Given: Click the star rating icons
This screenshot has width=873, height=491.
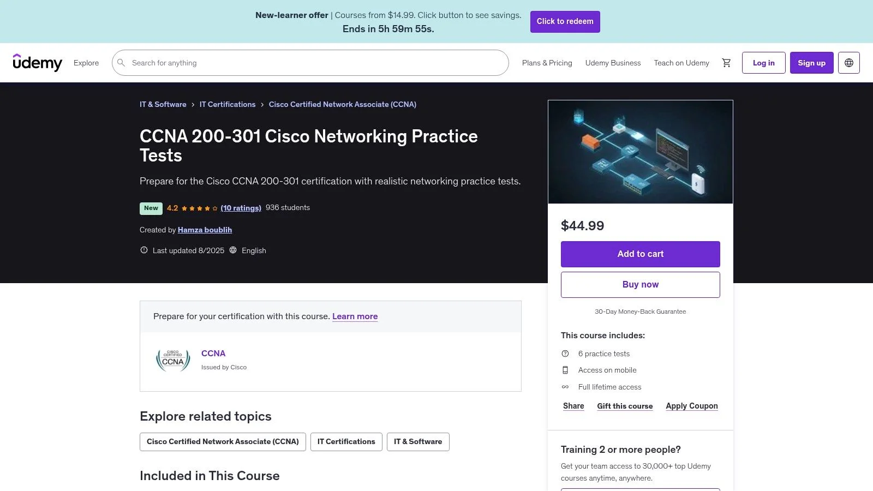Looking at the screenshot, I should (200, 208).
